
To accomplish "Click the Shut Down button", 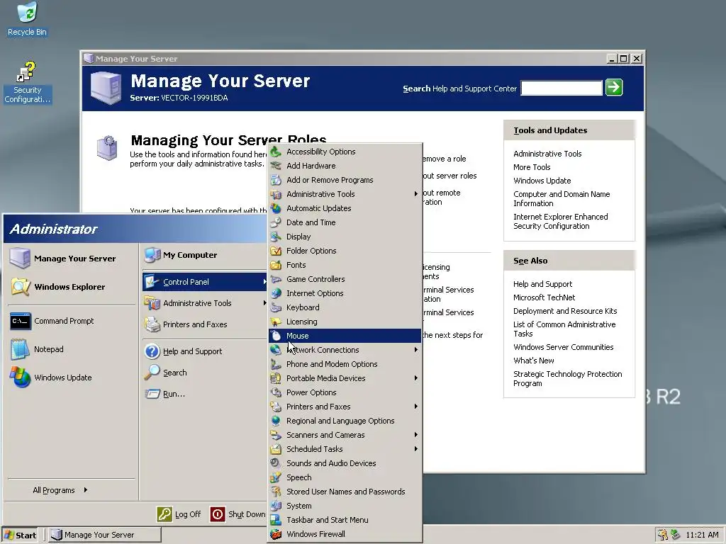I will pyautogui.click(x=238, y=514).
